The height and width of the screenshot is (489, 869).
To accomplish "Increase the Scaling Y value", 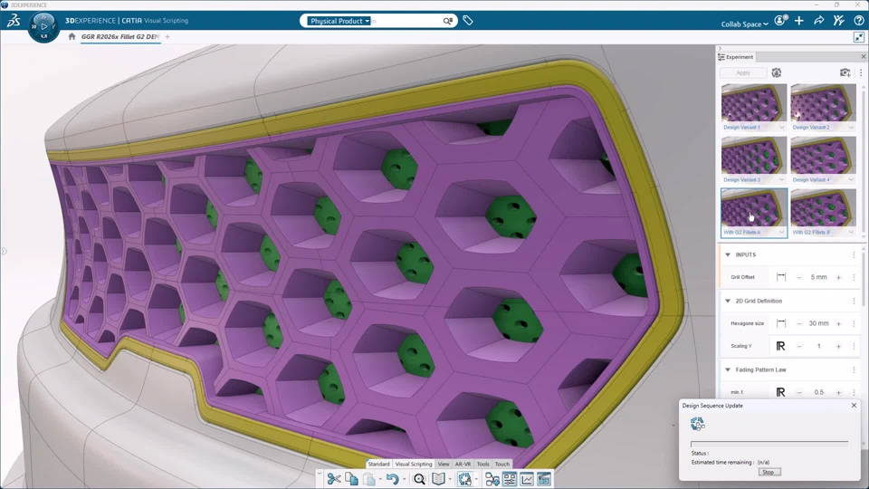I will tap(838, 347).
